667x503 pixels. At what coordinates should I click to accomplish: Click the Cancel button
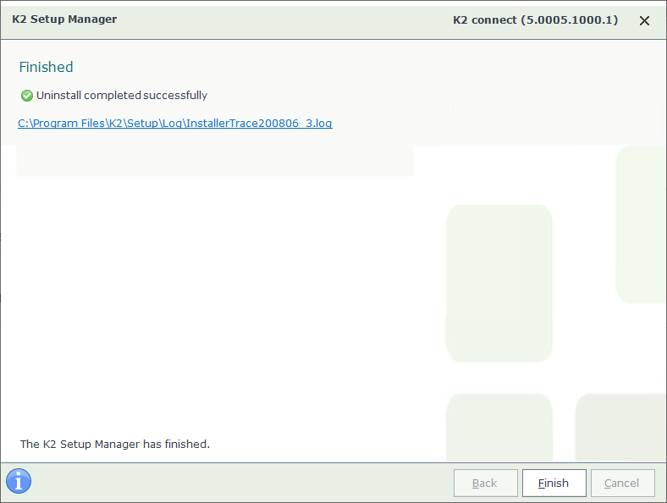coord(622,483)
